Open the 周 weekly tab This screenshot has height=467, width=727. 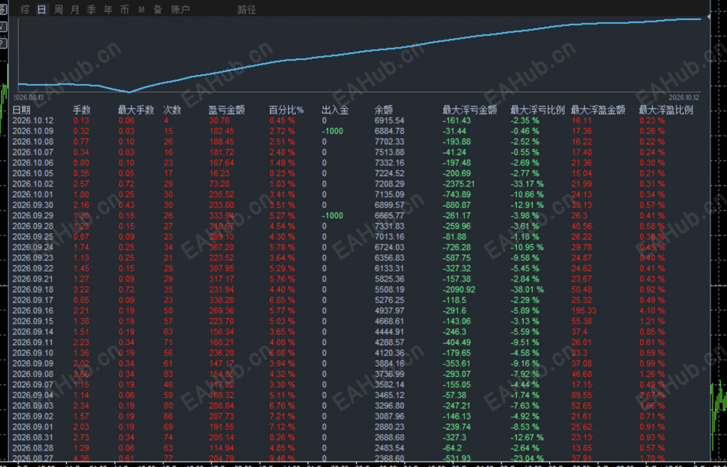(x=58, y=10)
